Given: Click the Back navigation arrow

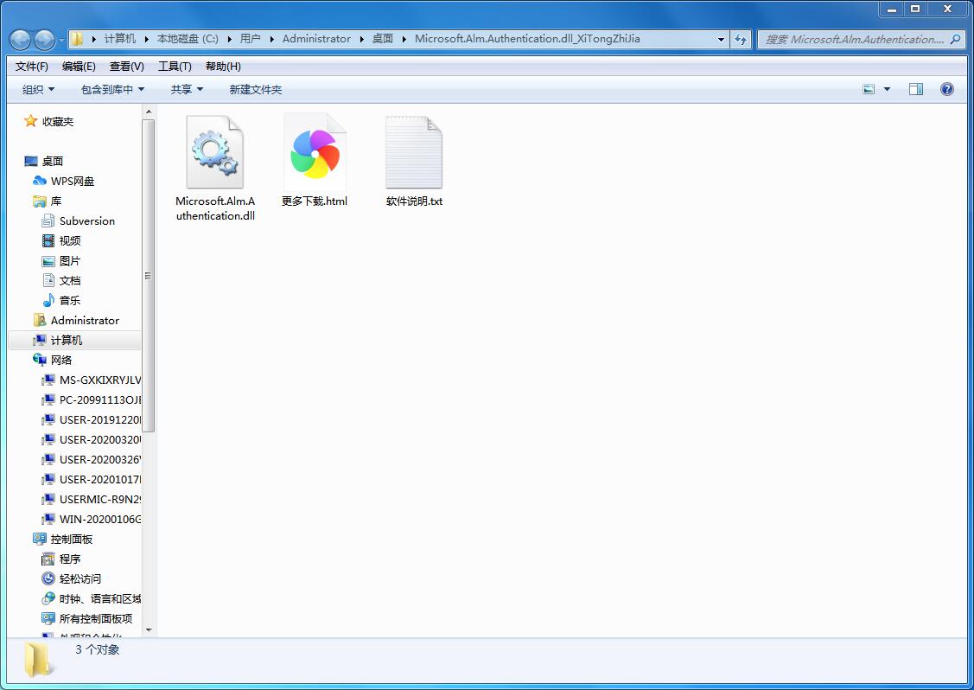Looking at the screenshot, I should coord(21,40).
